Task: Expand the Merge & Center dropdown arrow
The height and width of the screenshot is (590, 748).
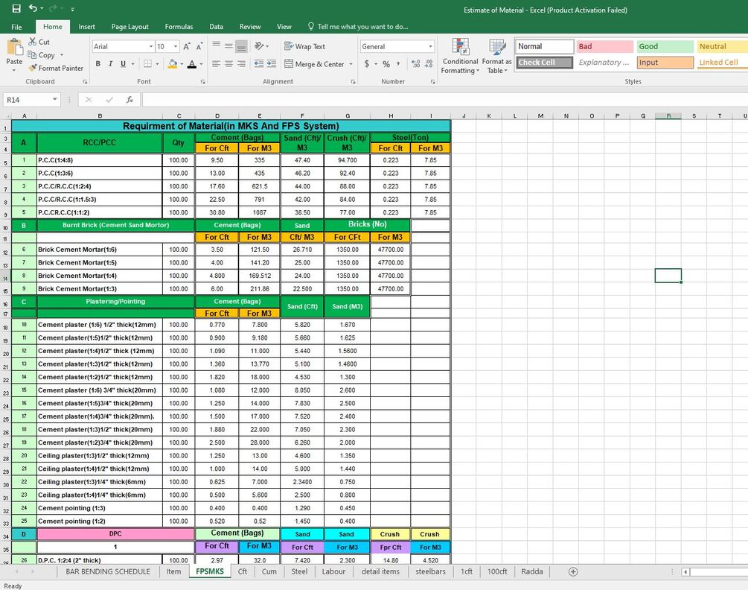Action: point(351,63)
